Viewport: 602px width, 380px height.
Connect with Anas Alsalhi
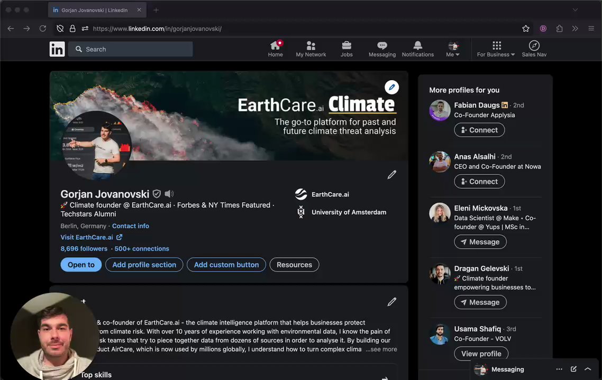(x=479, y=182)
